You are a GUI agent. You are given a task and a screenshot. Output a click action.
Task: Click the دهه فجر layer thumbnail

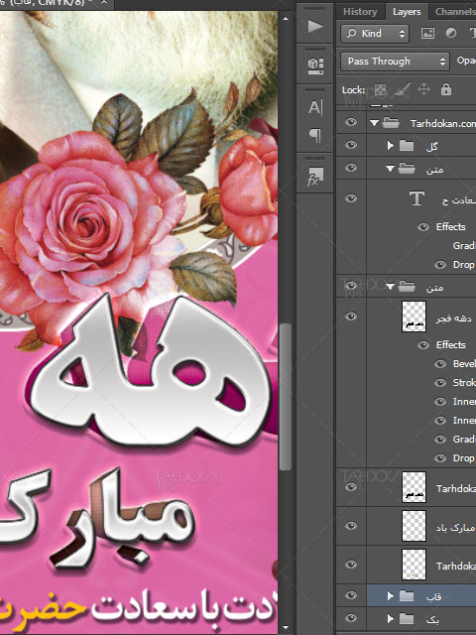414,317
